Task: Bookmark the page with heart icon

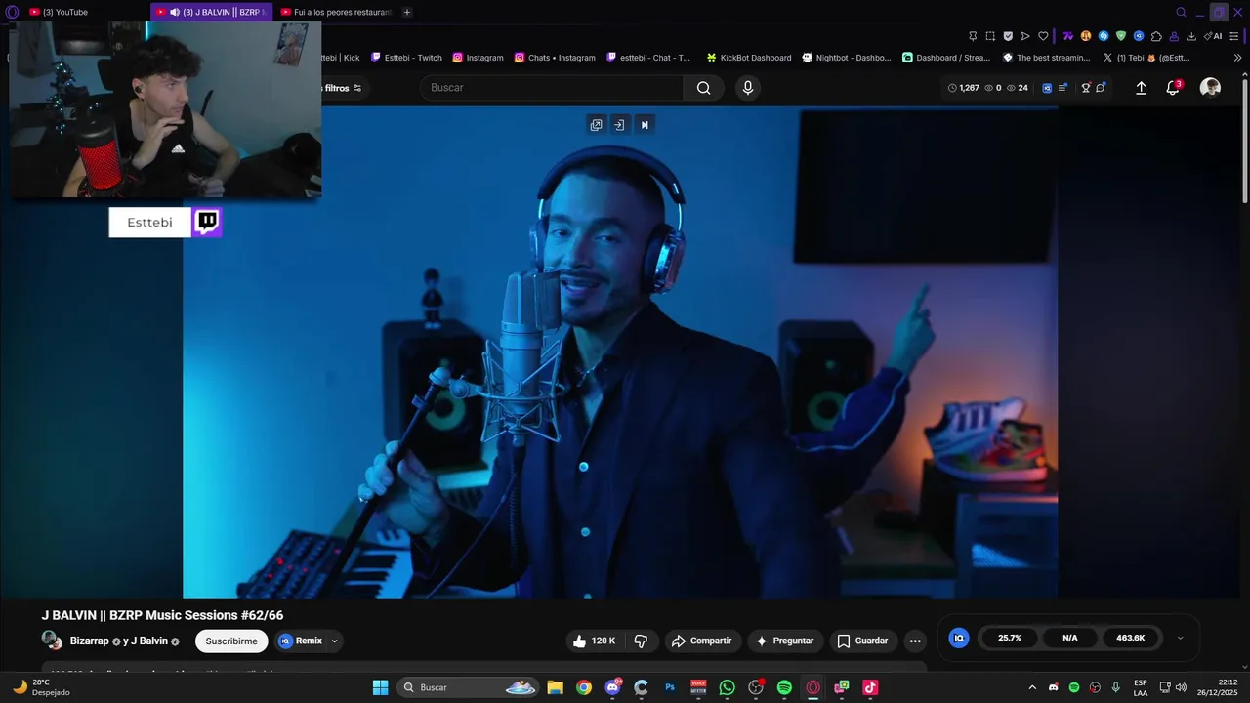Action: click(x=1043, y=36)
